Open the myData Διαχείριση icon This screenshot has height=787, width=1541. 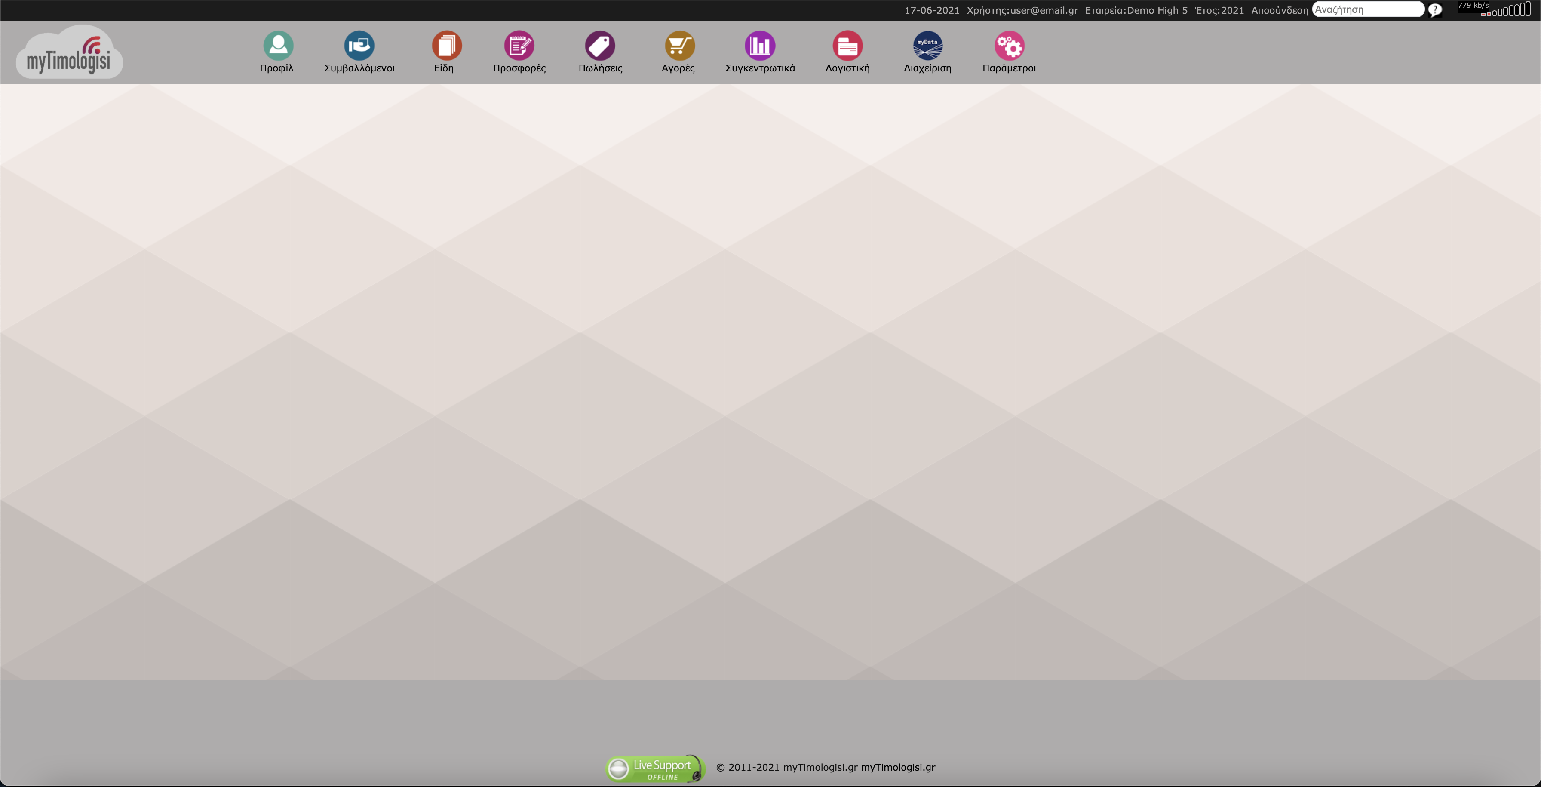[x=927, y=46]
